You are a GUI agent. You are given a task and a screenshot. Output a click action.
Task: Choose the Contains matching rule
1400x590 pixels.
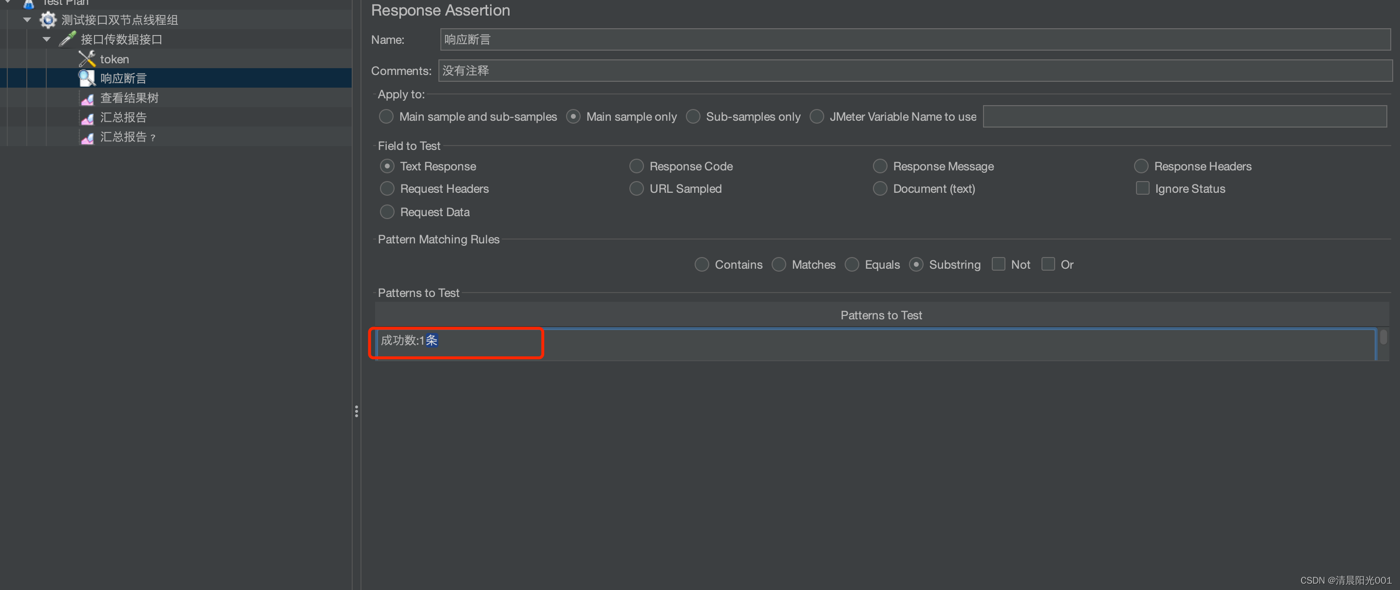(x=701, y=265)
